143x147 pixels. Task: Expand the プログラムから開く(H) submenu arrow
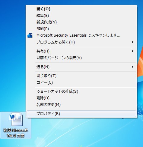click(x=133, y=42)
